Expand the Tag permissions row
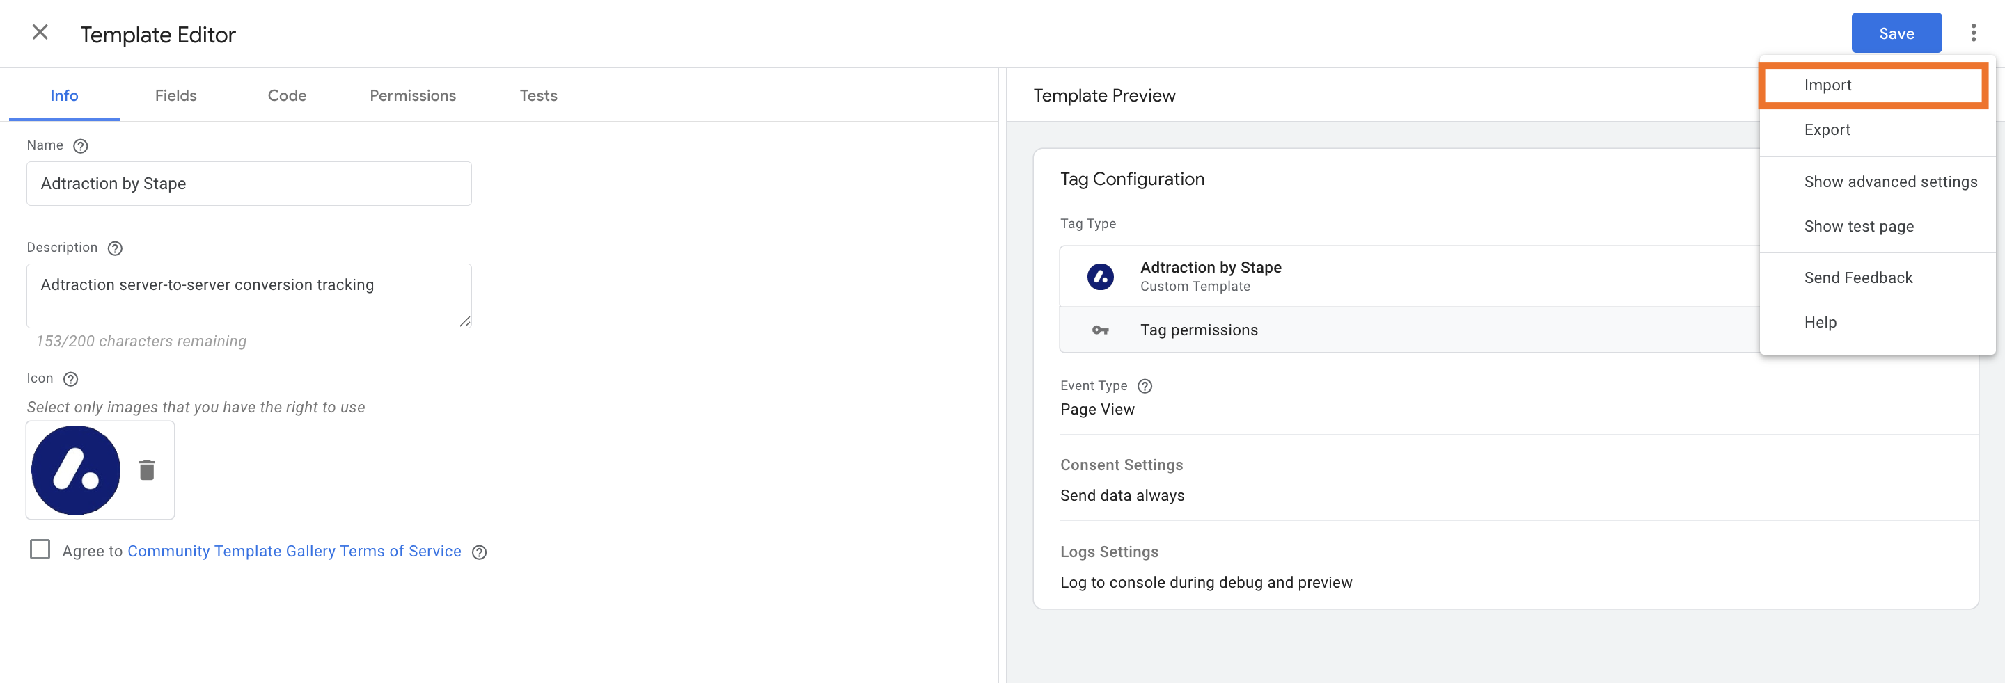2005x683 pixels. 1409,330
